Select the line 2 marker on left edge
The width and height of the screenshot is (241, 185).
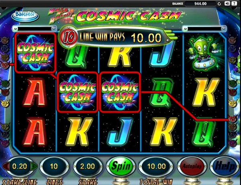click(x=4, y=48)
